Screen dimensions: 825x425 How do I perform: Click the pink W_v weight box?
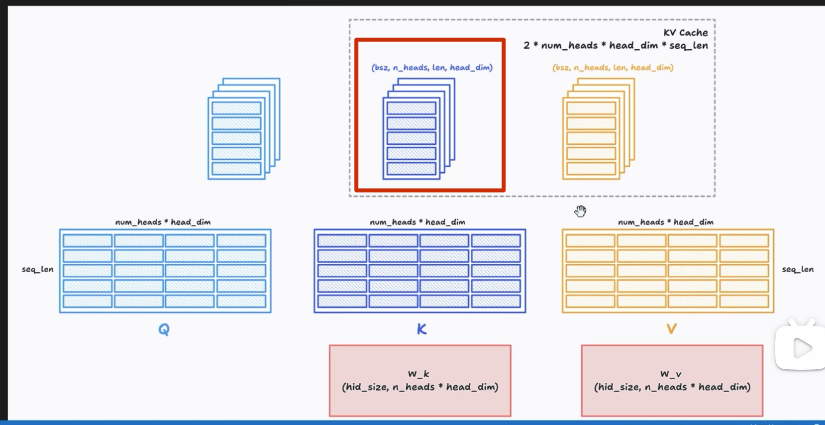coord(672,381)
